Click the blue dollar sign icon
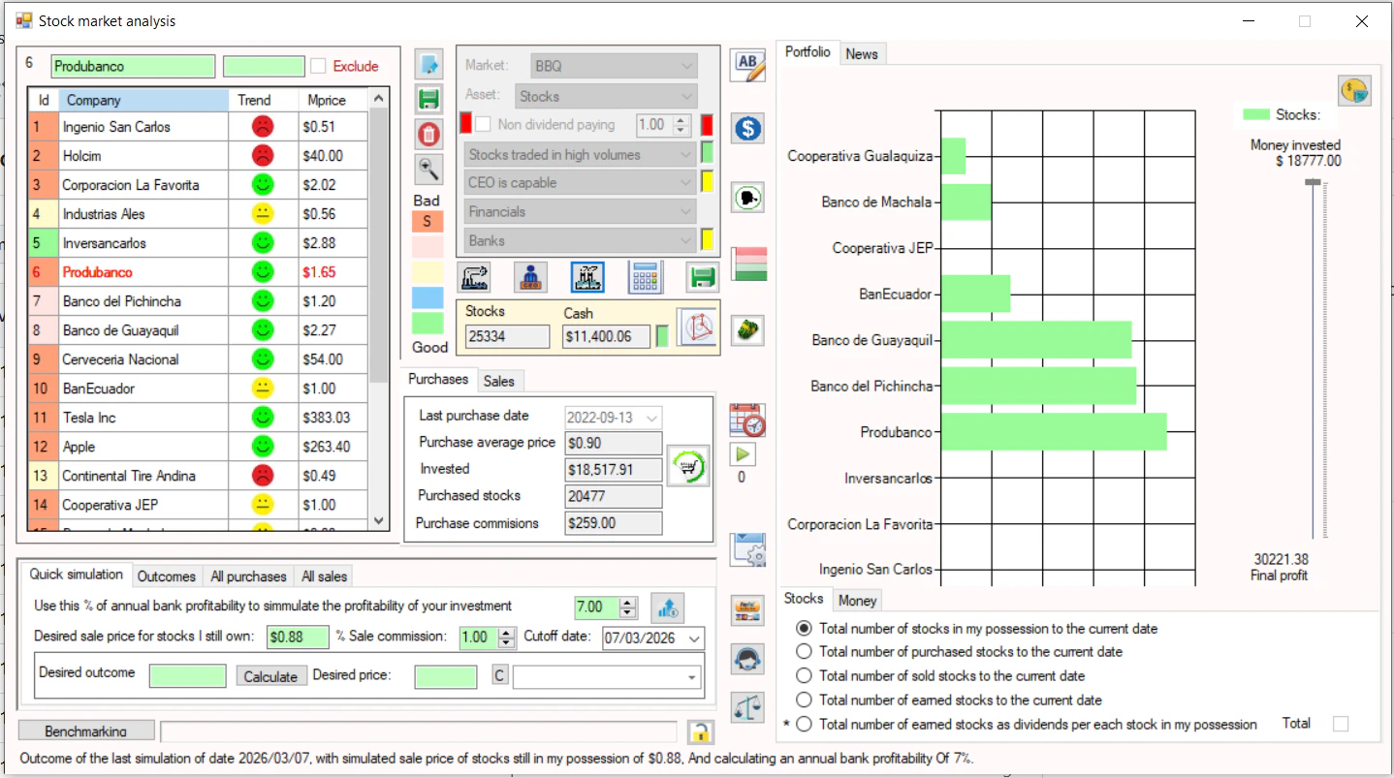 (747, 128)
